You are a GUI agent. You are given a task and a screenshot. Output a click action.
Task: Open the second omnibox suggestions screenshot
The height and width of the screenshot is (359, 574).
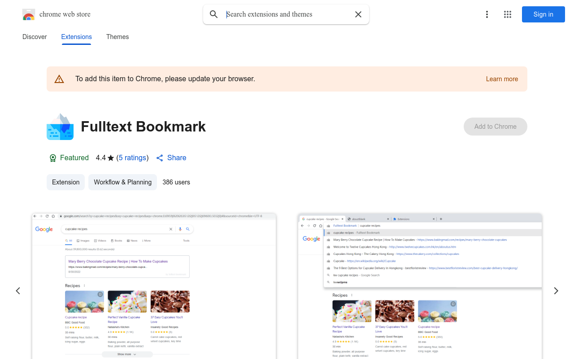(x=420, y=286)
